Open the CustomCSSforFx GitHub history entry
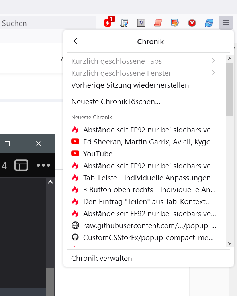Screen dimensions: 237x296 (x=144, y=237)
